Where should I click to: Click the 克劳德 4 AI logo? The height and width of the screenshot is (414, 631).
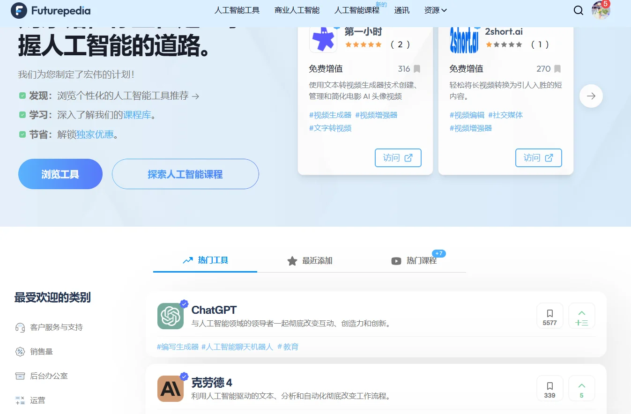click(x=171, y=389)
